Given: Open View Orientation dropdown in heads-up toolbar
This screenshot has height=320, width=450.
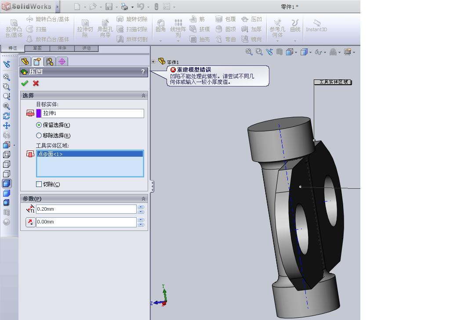Looking at the screenshot, I should pyautogui.click(x=296, y=53).
